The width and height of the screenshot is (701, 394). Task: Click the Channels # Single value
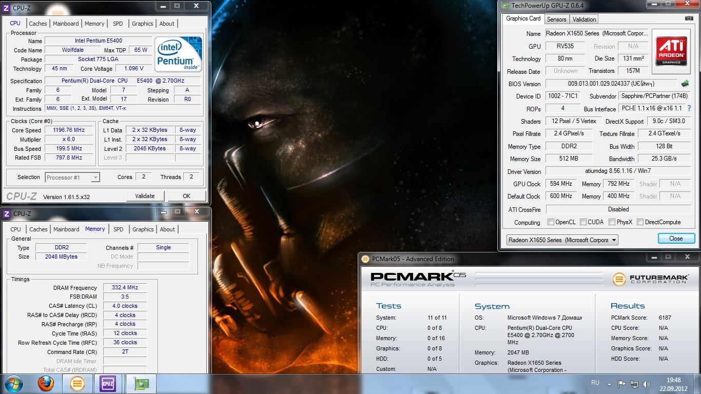[x=163, y=247]
